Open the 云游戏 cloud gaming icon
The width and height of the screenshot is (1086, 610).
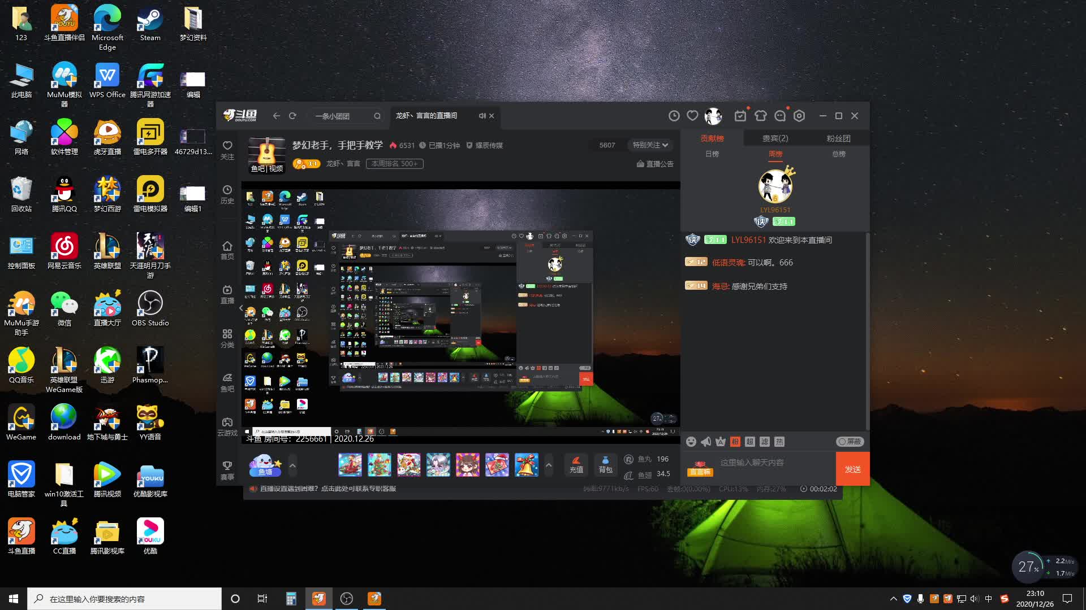(227, 427)
